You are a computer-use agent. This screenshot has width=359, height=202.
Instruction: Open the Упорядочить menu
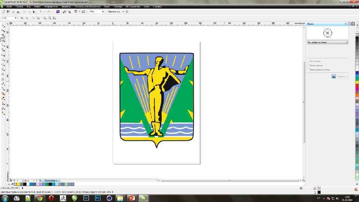(x=51, y=7)
